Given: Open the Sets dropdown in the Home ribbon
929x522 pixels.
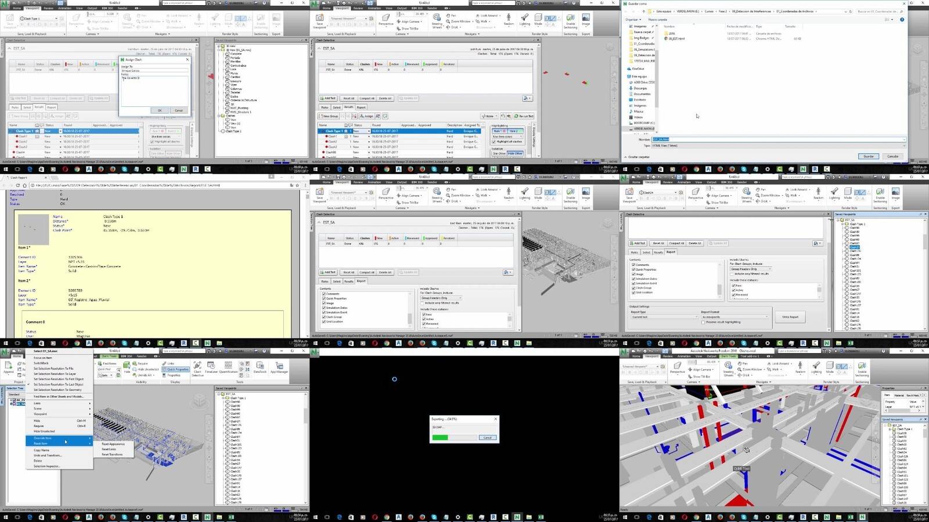Looking at the screenshot, I should point(105,375).
